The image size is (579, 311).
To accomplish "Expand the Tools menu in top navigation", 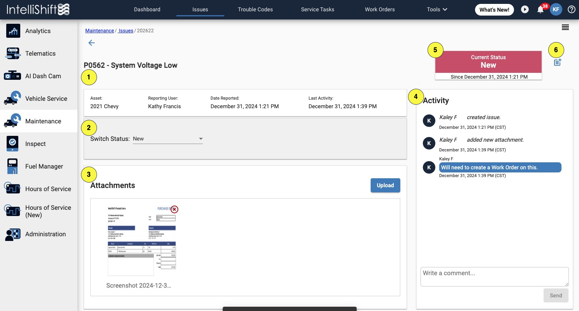I will [x=437, y=9].
